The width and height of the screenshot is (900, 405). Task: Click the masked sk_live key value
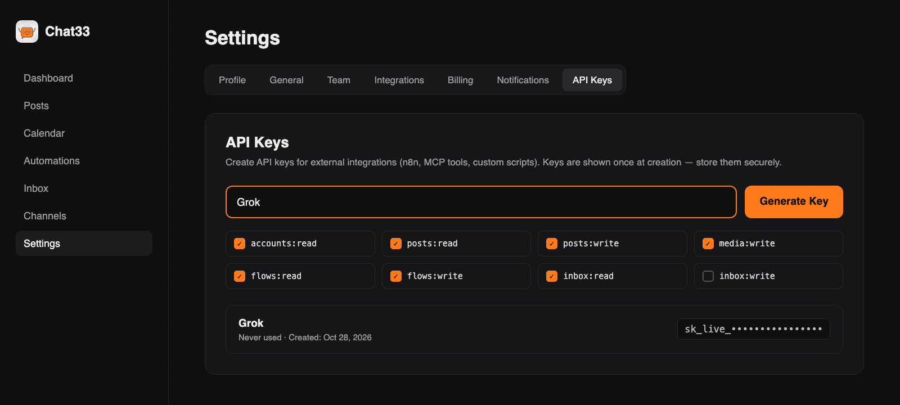click(x=754, y=329)
